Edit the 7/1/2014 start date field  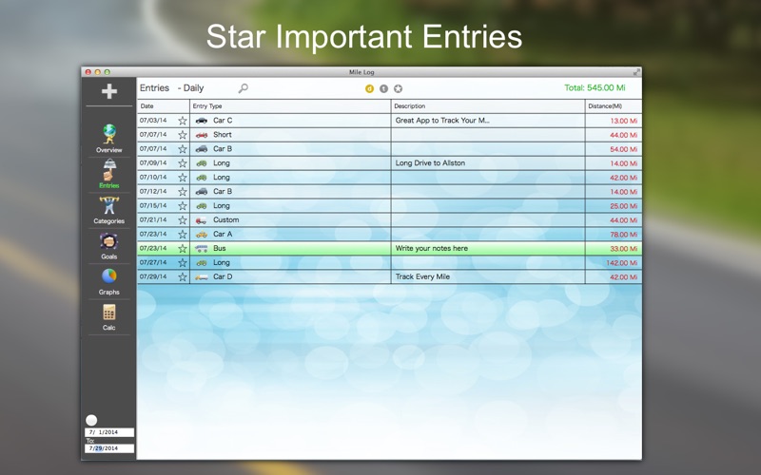(109, 432)
